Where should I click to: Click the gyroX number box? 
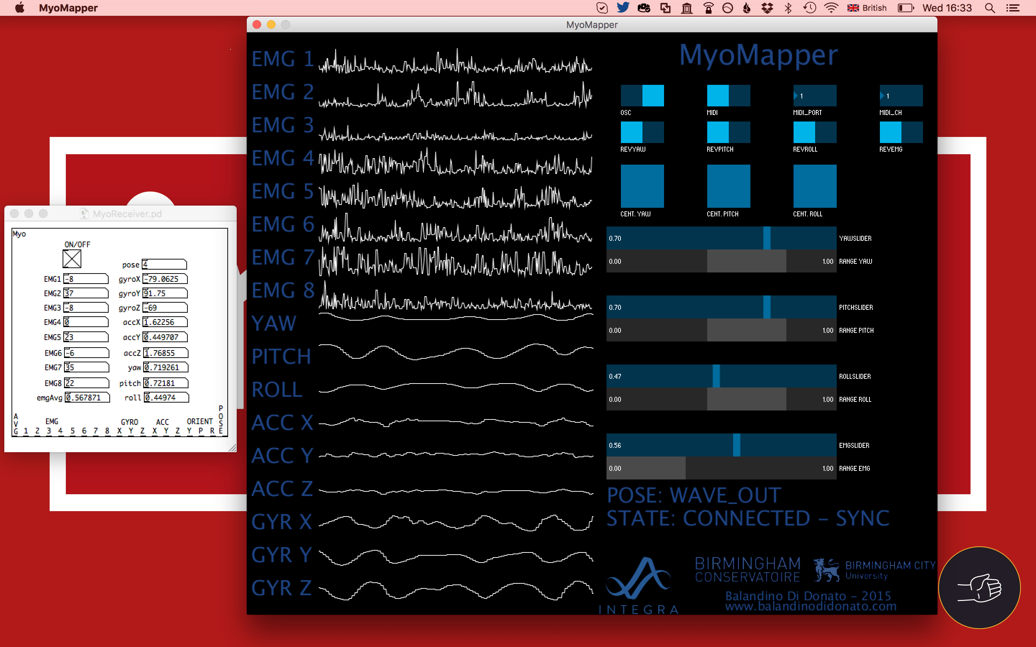click(165, 279)
